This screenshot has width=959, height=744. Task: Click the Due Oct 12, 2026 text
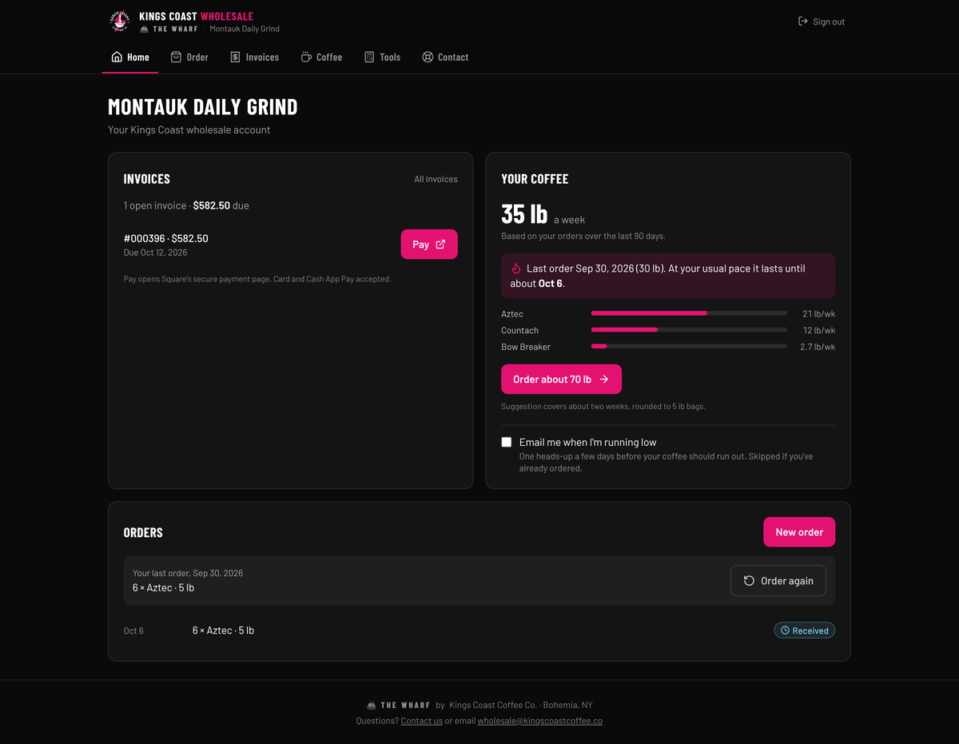[156, 253]
